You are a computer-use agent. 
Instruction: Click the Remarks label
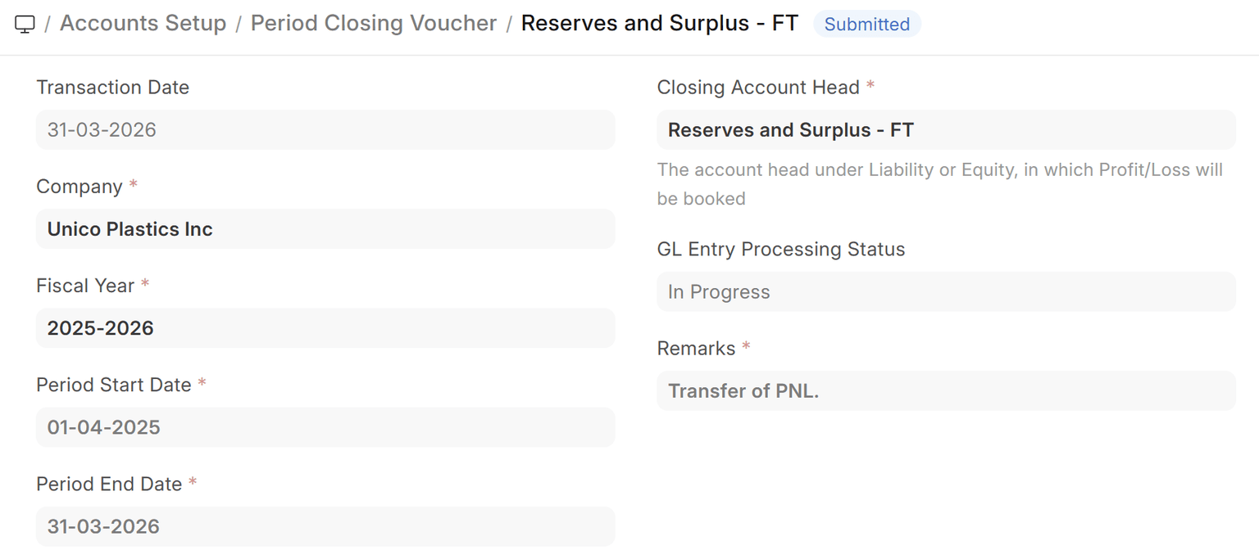696,349
